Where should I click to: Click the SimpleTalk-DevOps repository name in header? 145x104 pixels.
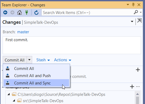tap(41, 22)
